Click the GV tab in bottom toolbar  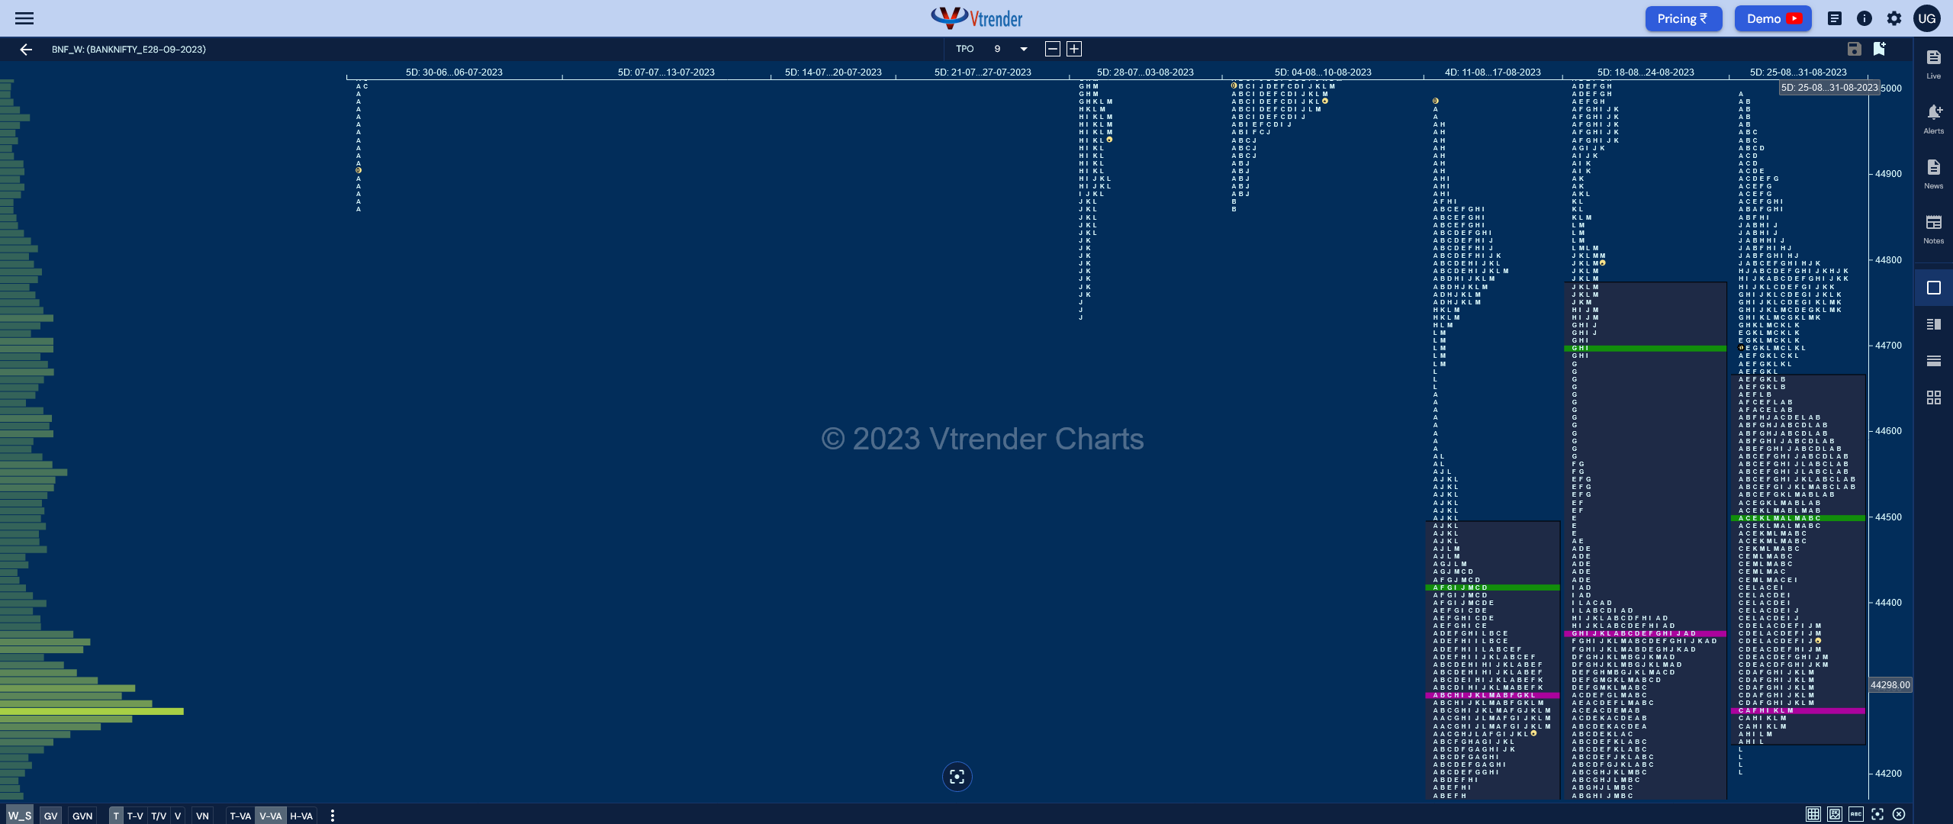click(x=50, y=816)
